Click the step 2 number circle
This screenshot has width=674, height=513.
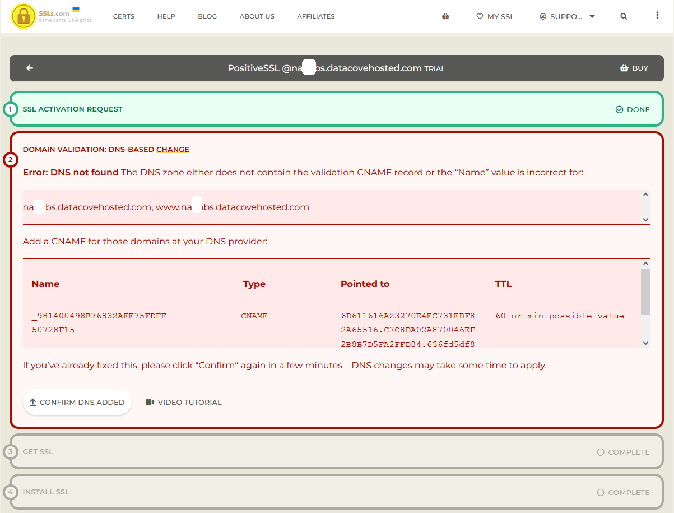click(x=10, y=160)
